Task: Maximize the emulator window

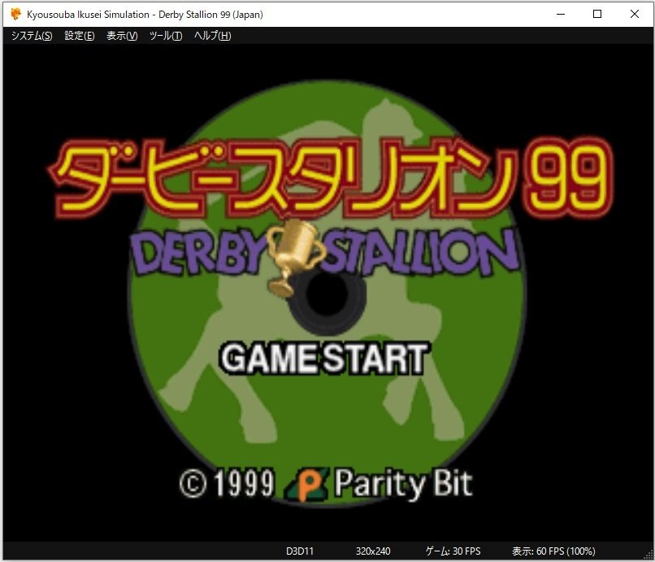Action: pos(596,14)
